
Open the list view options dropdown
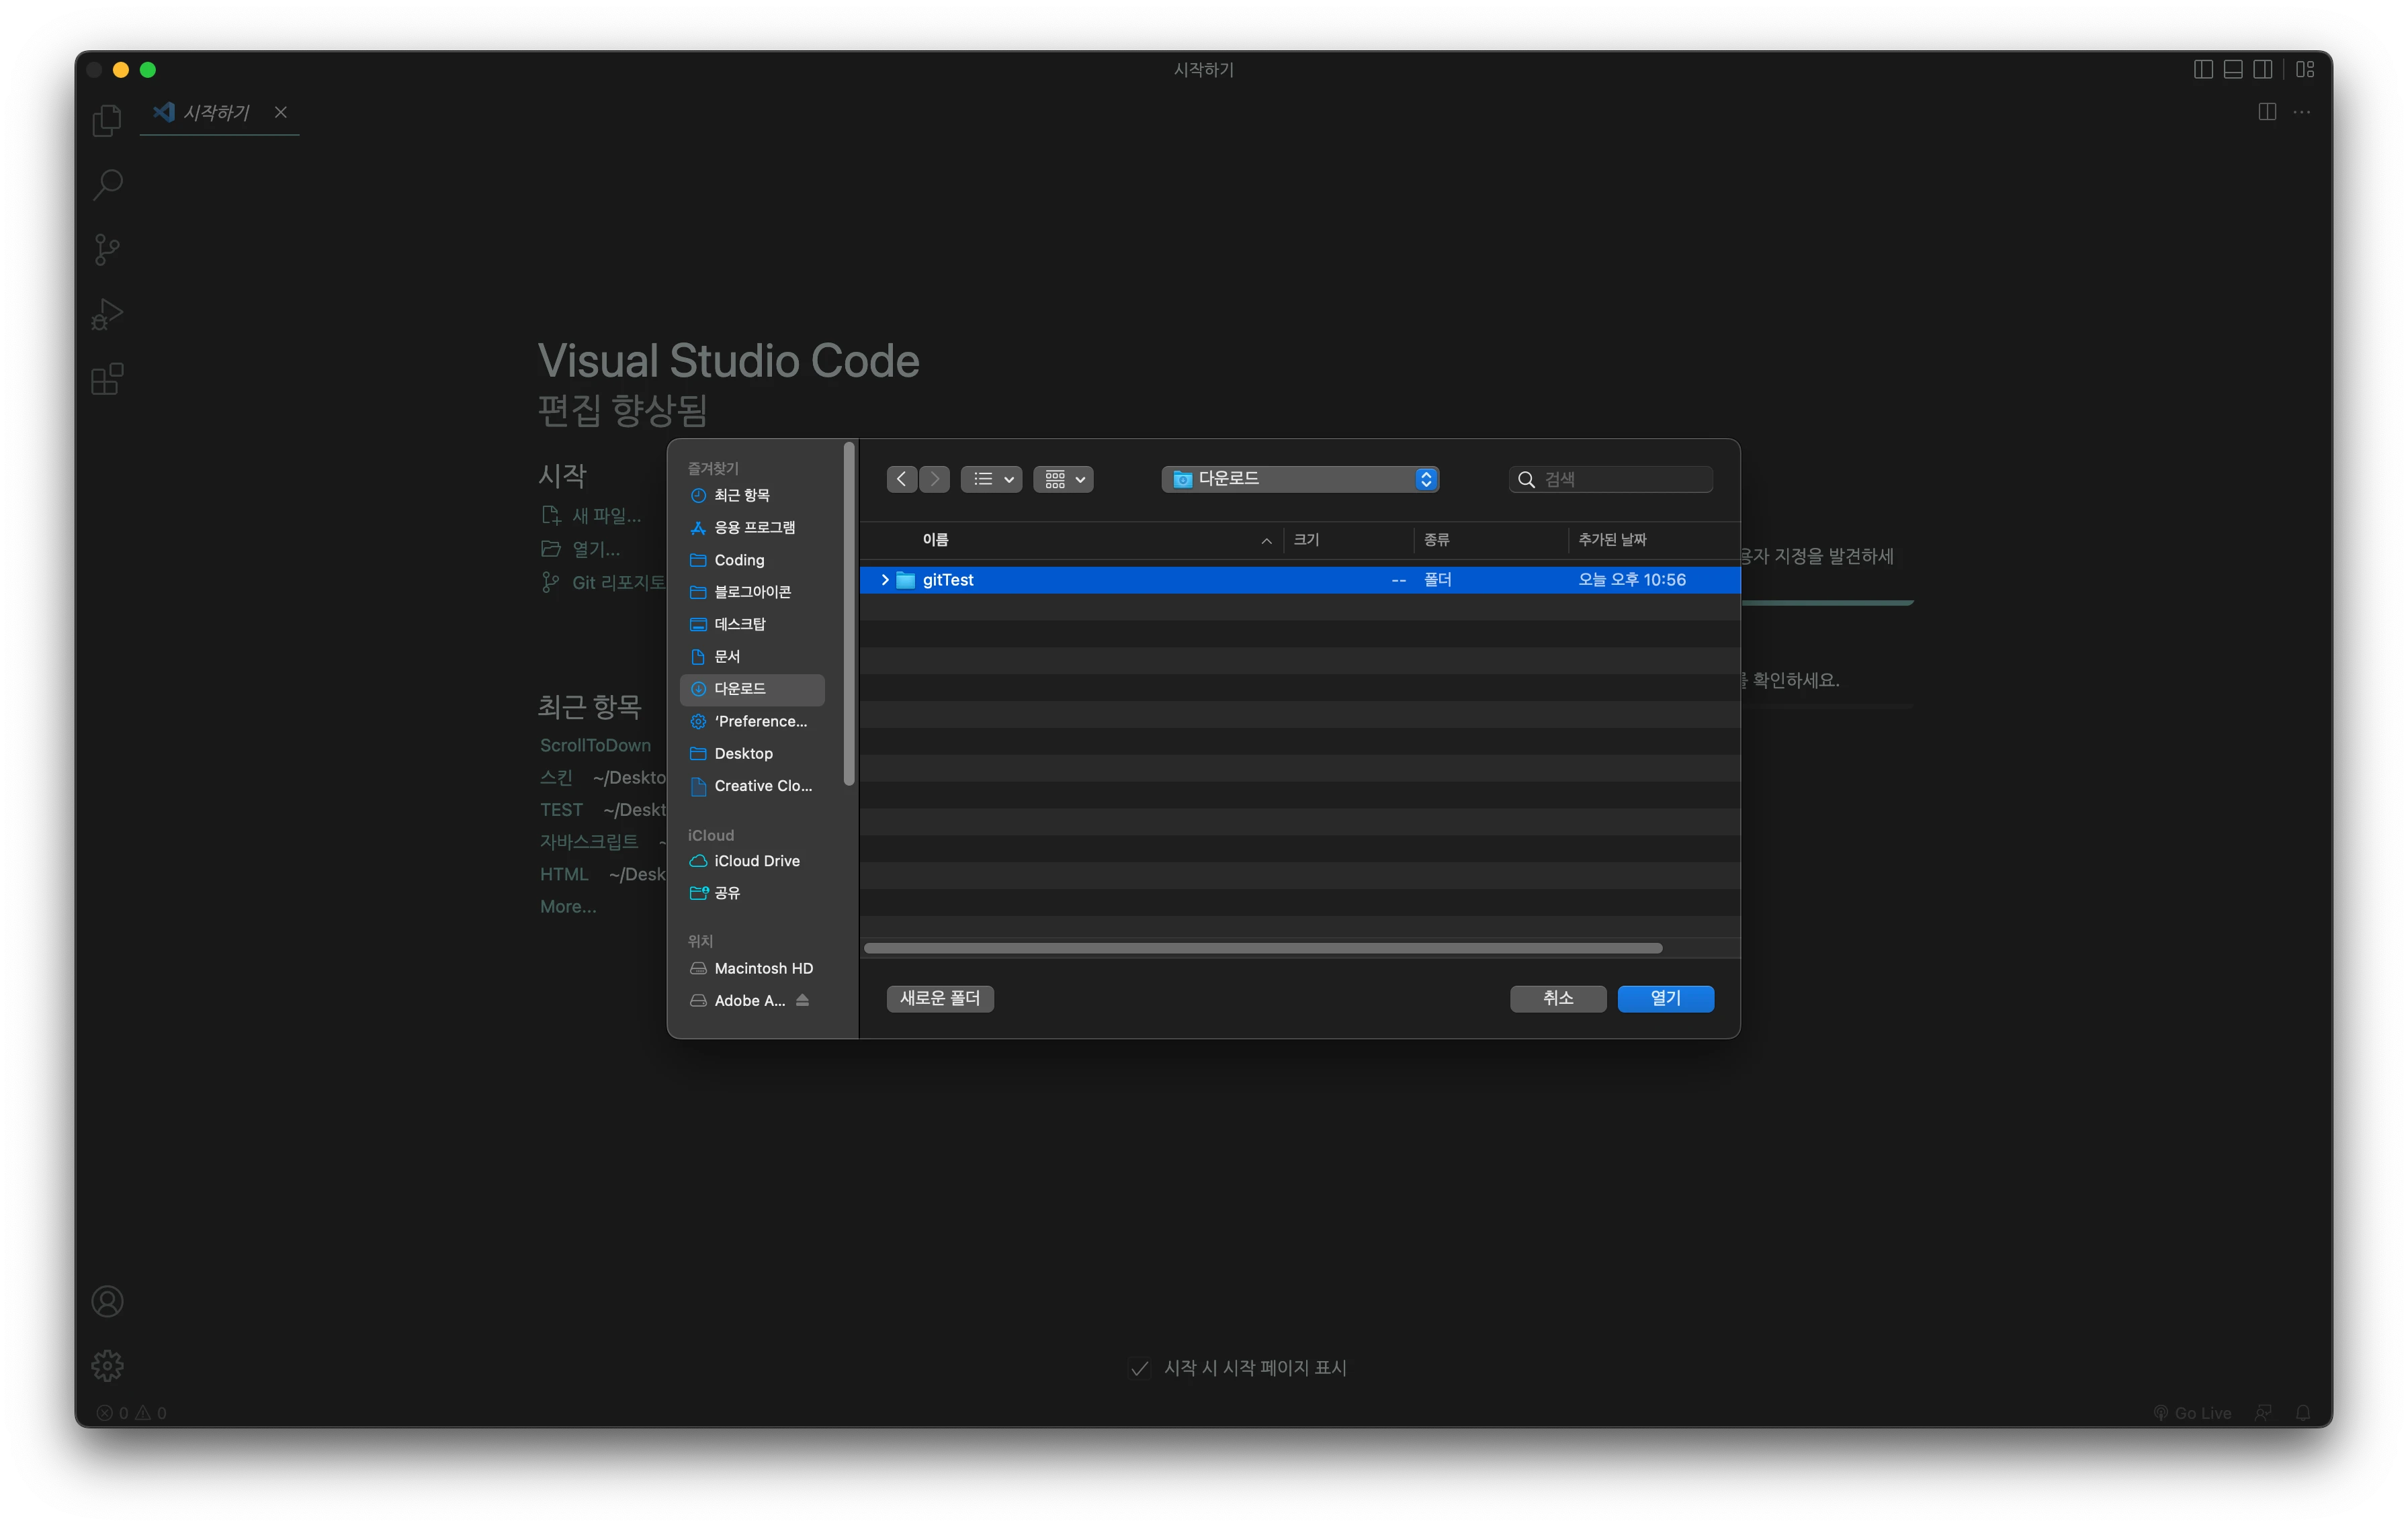tap(991, 479)
